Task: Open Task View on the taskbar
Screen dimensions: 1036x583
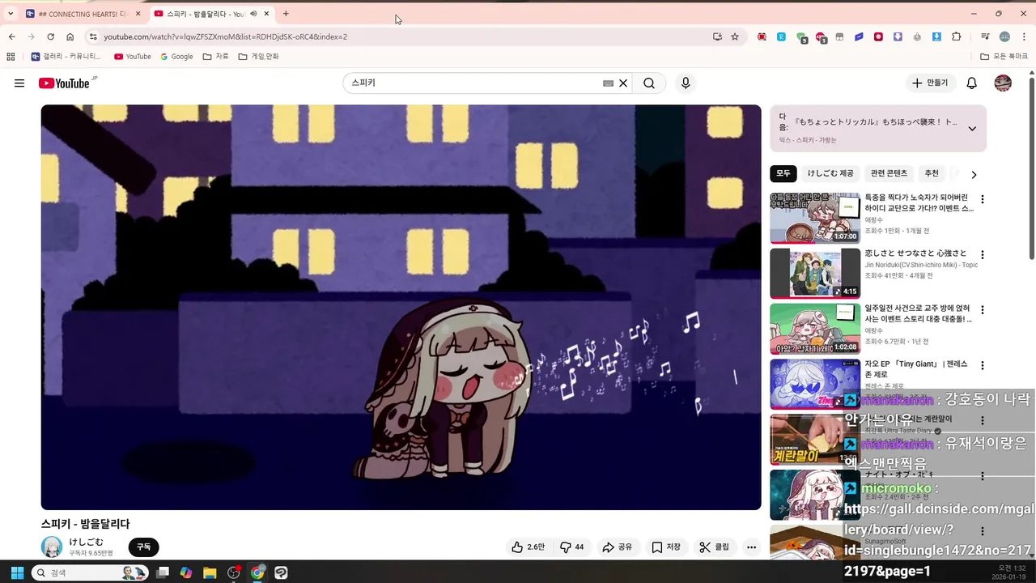Action: (163, 572)
